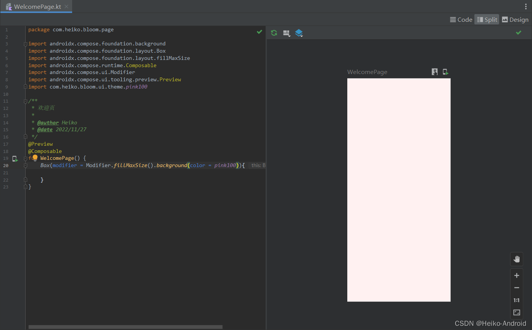
Task: Reset preview zoom to 1:1
Action: coord(516,300)
